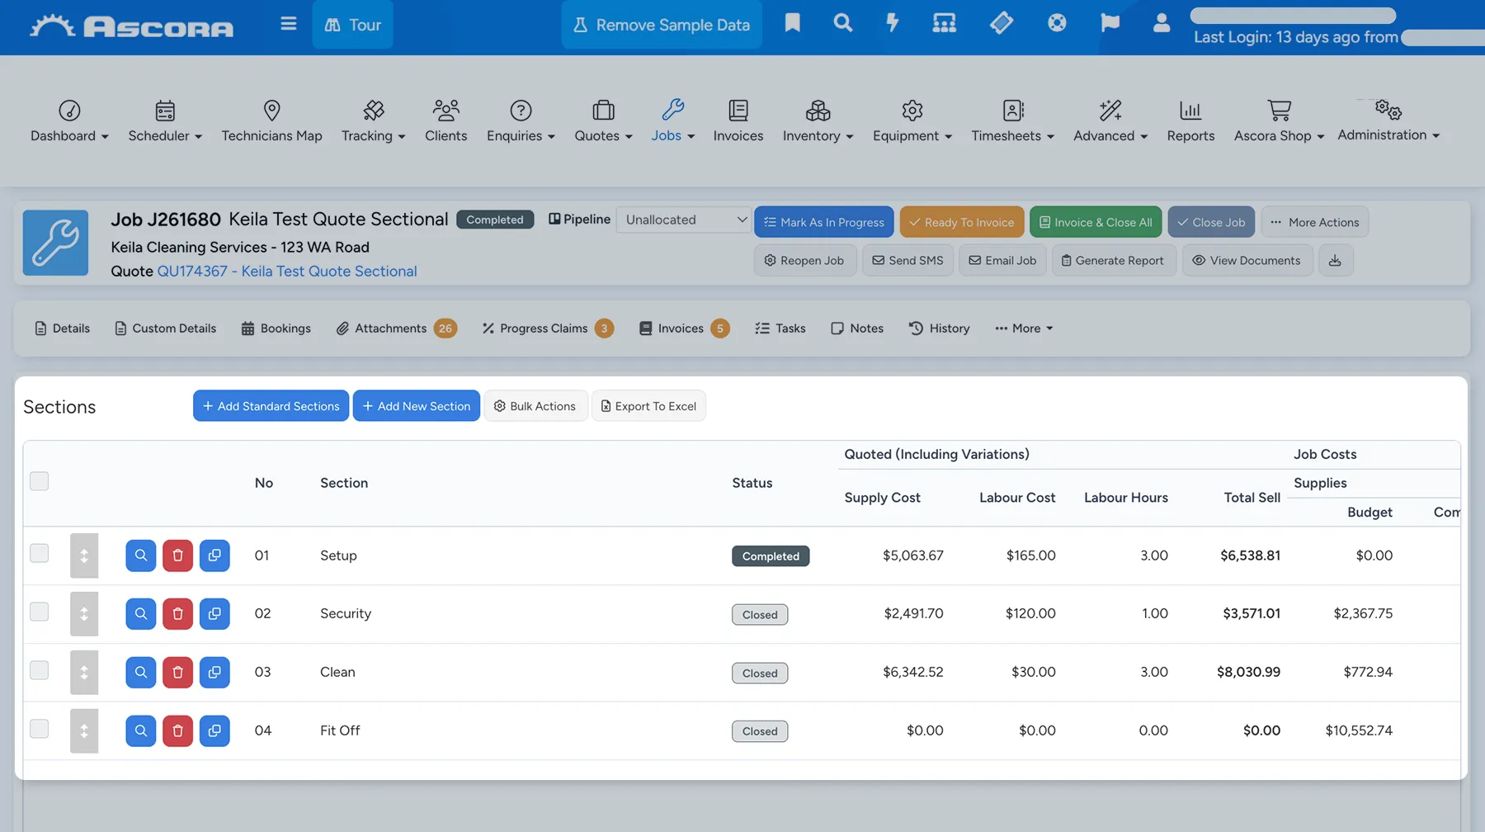1485x832 pixels.
Task: Delete the Security section with trash icon
Action: point(177,614)
